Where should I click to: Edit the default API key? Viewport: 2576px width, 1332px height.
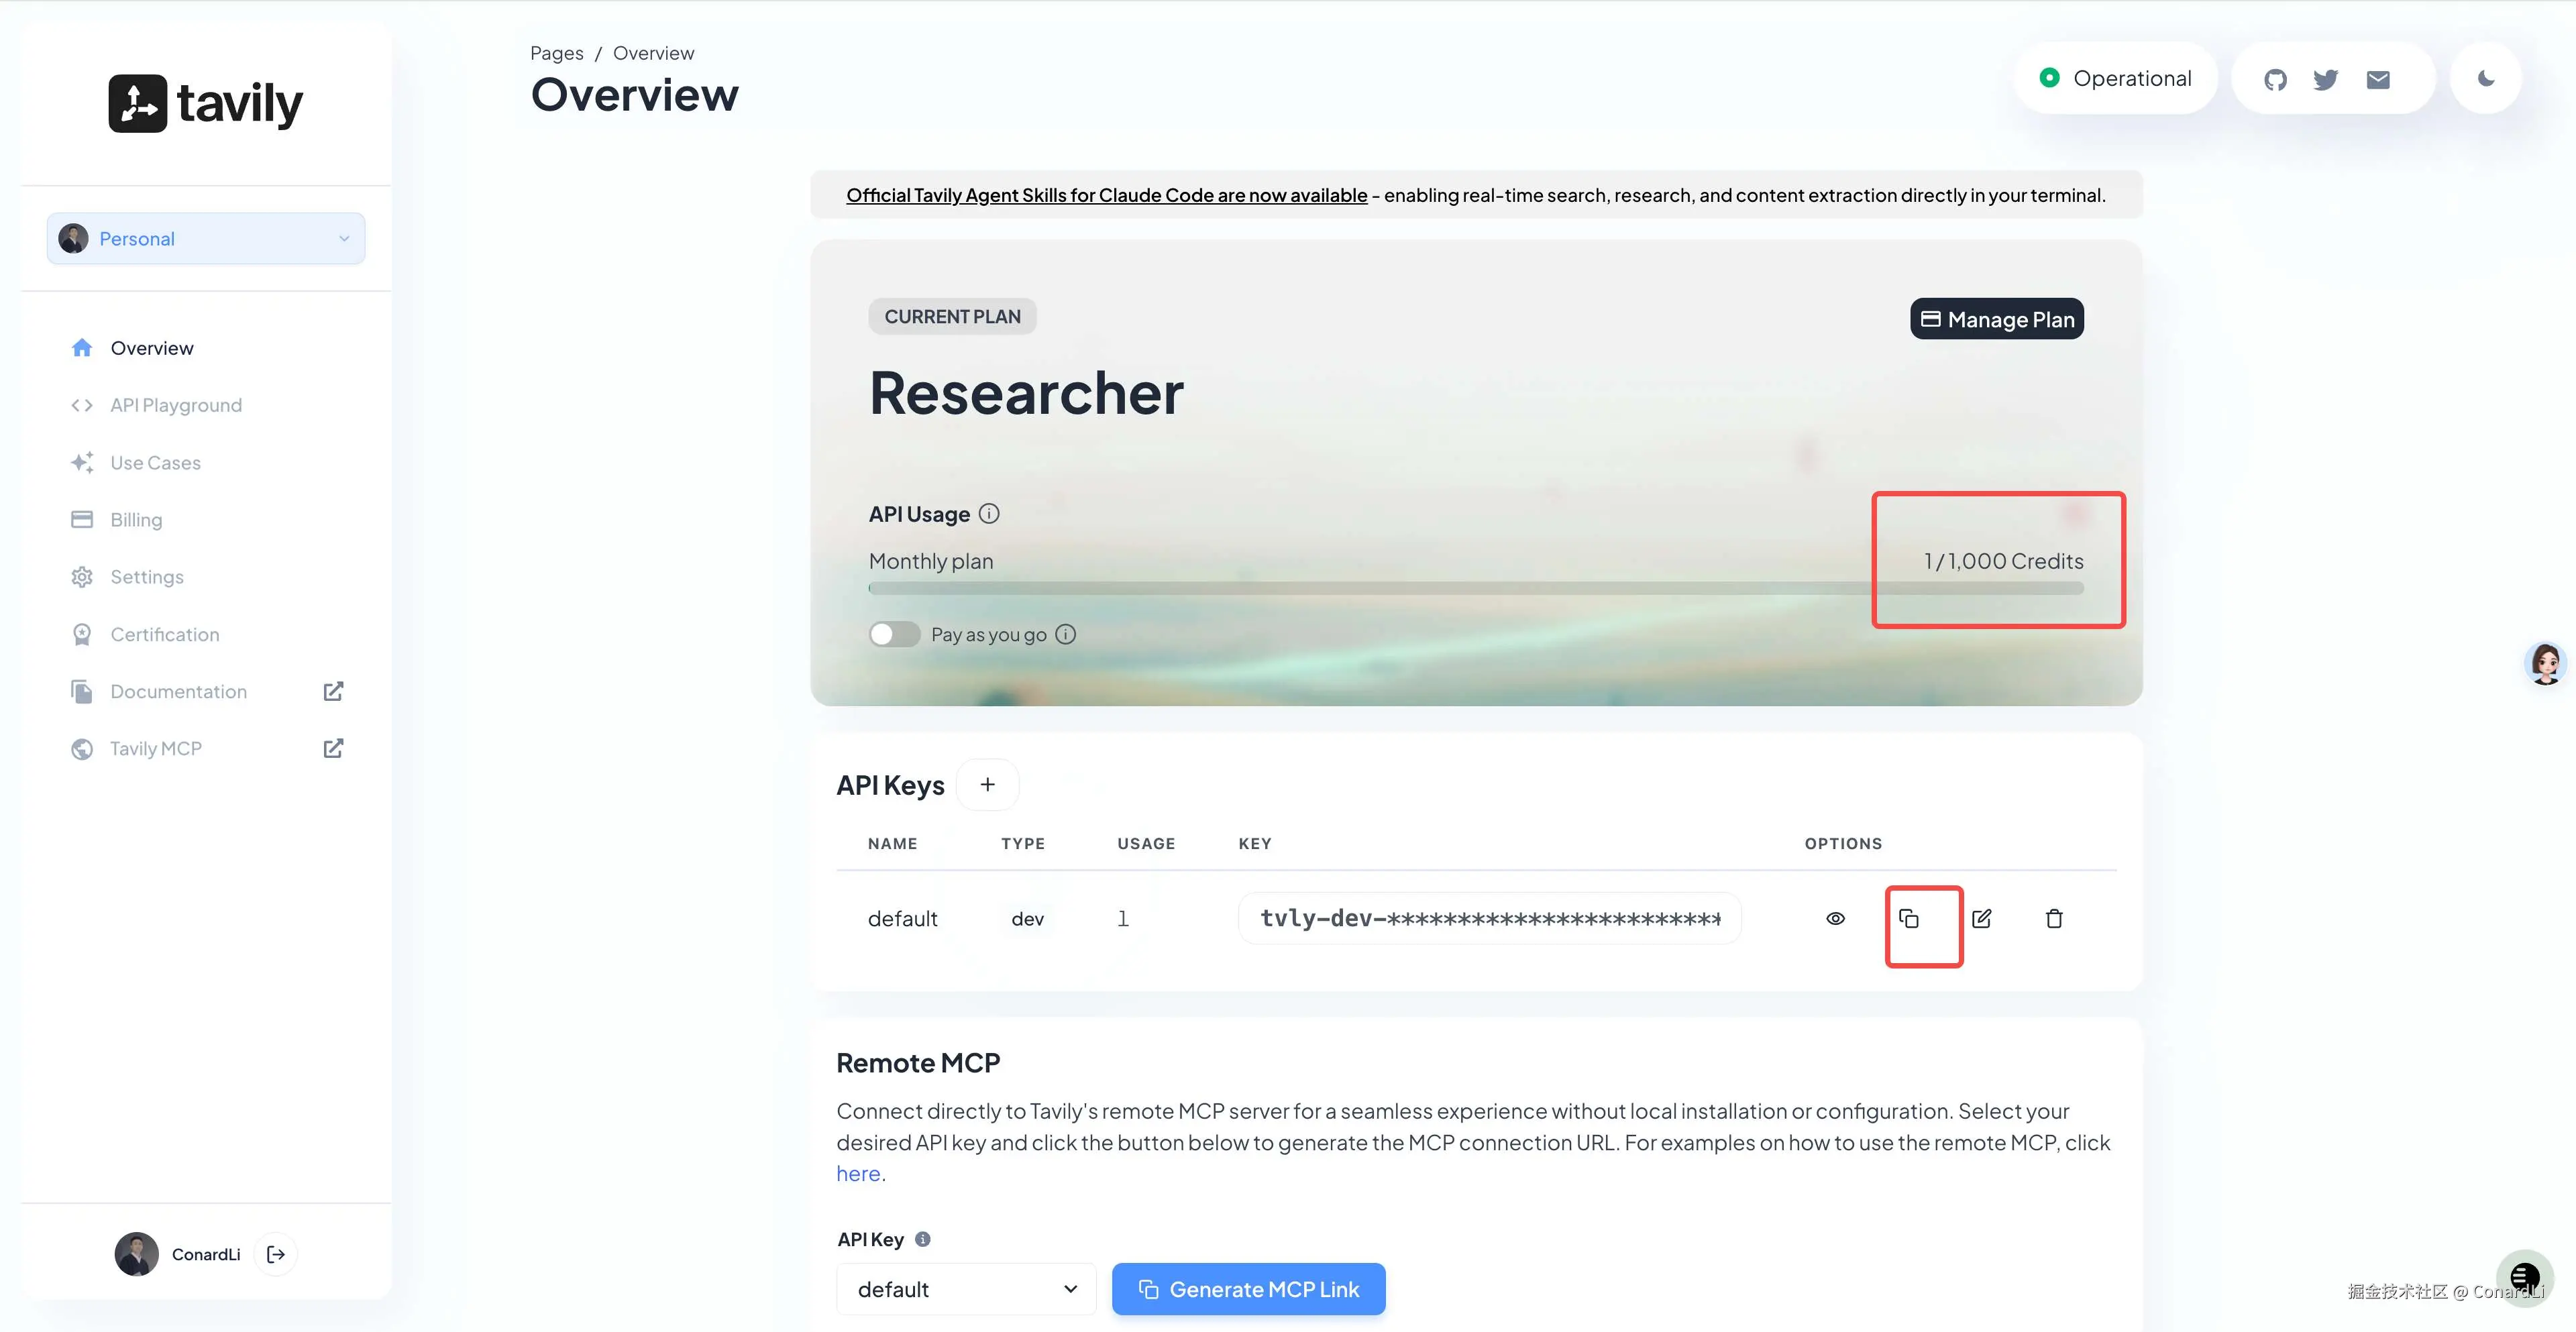(x=1982, y=918)
